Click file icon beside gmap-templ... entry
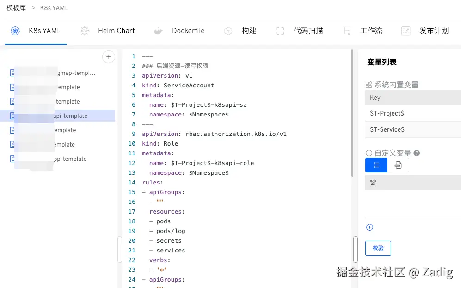This screenshot has width=461, height=288. [x=12, y=73]
